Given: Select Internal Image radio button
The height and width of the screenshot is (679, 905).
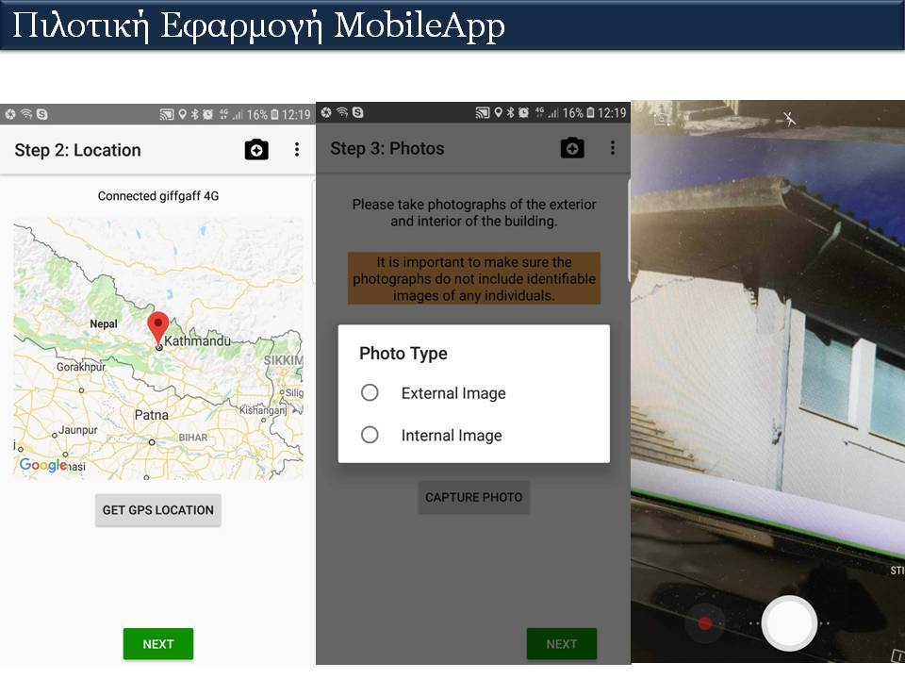Looking at the screenshot, I should 370,435.
